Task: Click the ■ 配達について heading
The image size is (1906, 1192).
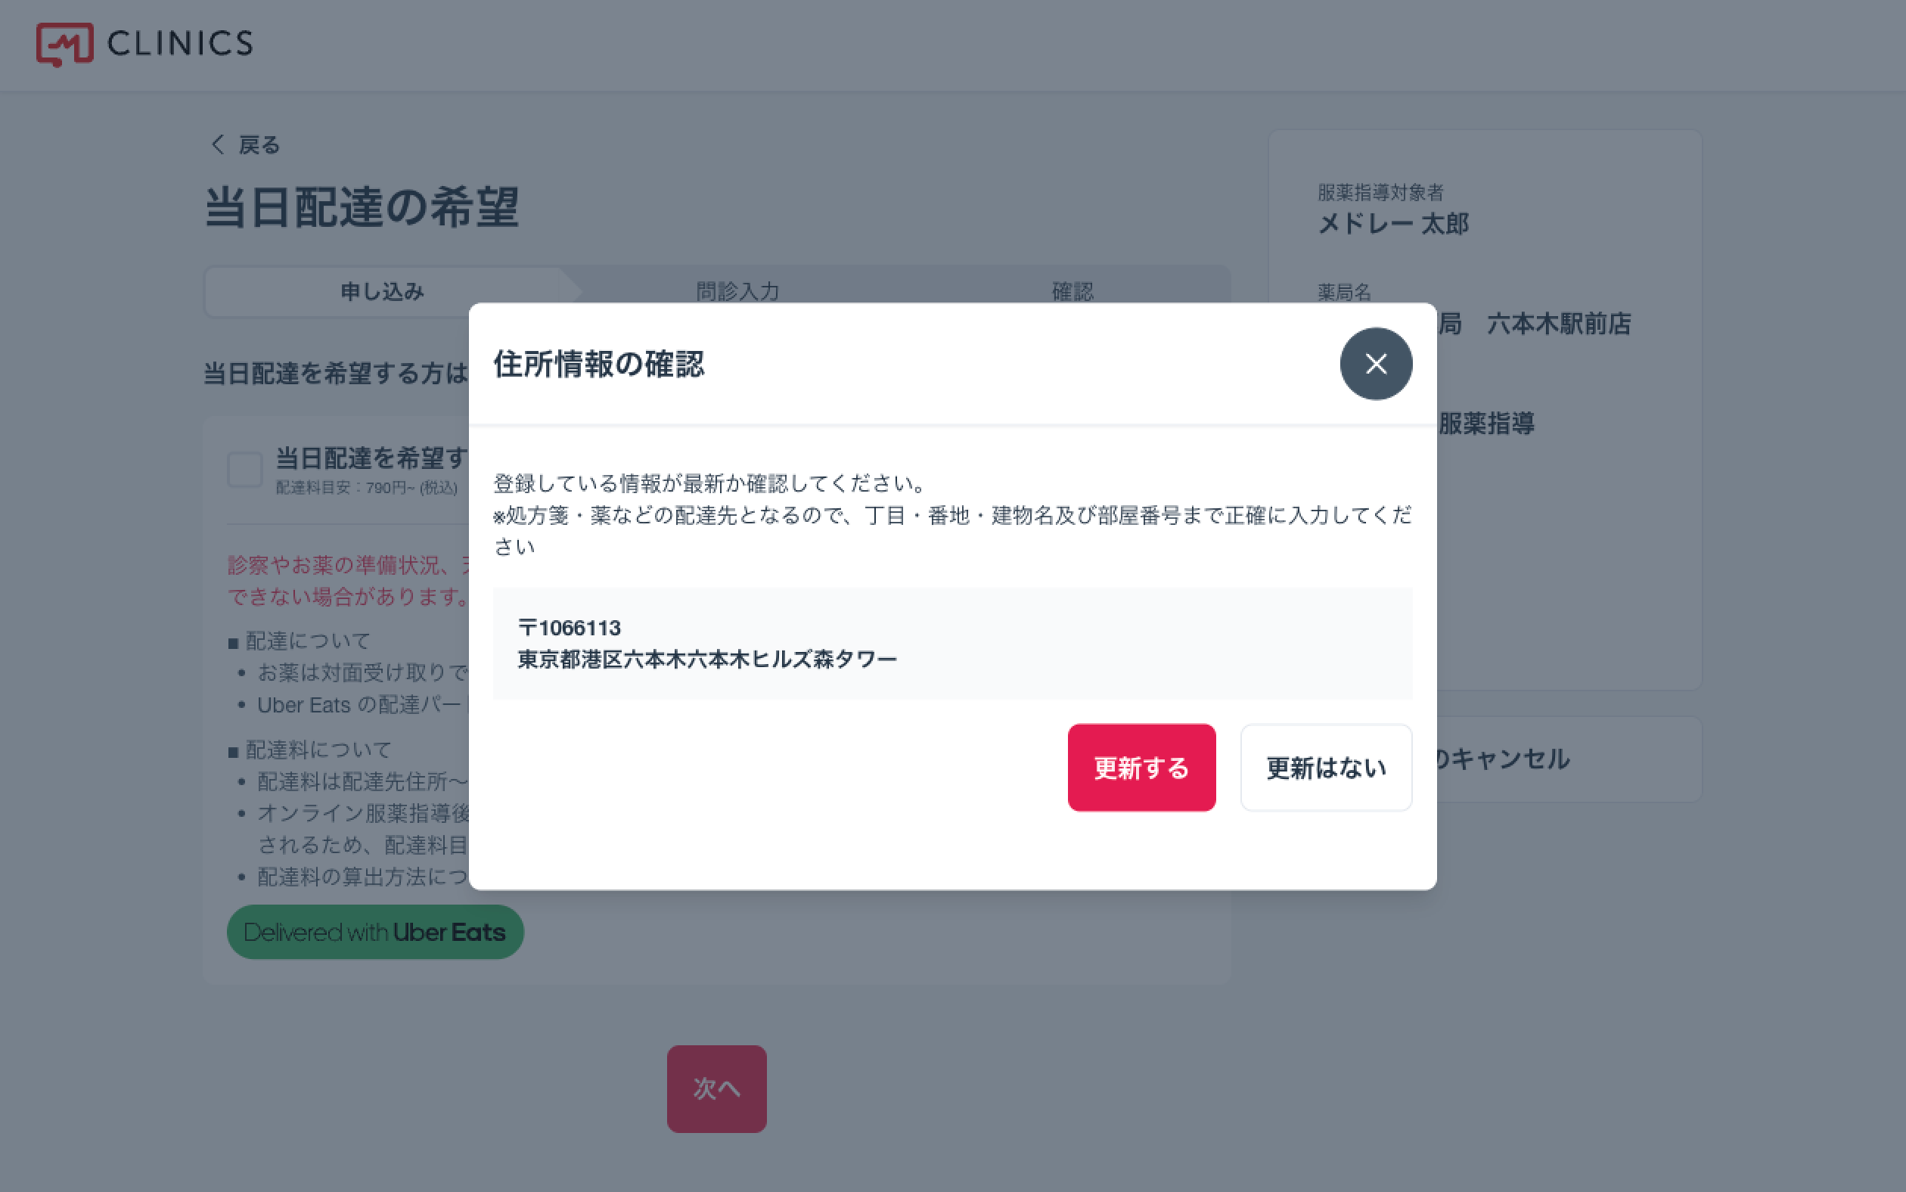Action: [x=299, y=641]
